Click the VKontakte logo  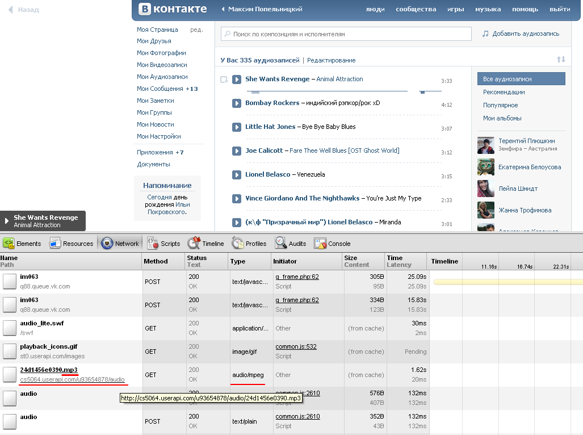[x=173, y=9]
